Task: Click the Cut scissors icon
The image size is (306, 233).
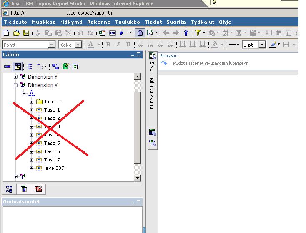Action: click(x=38, y=33)
